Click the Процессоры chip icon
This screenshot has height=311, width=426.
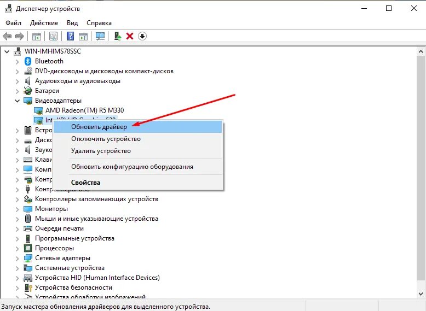(x=28, y=248)
